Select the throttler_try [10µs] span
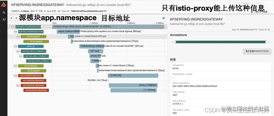 [x=108, y=80]
